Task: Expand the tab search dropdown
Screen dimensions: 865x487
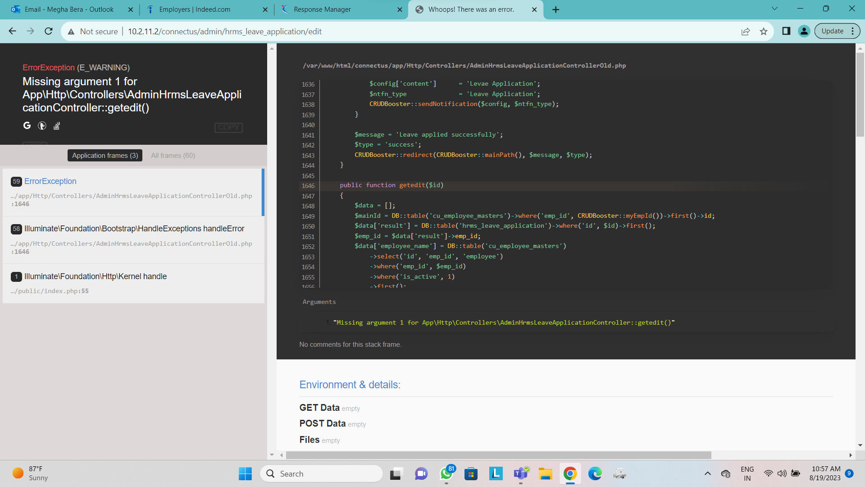Action: click(x=774, y=9)
